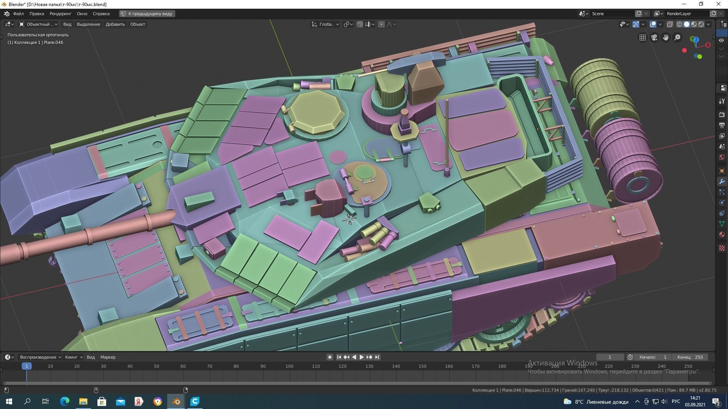Open the Объектный mode dropdown
This screenshot has width=728, height=409.
click(x=38, y=24)
